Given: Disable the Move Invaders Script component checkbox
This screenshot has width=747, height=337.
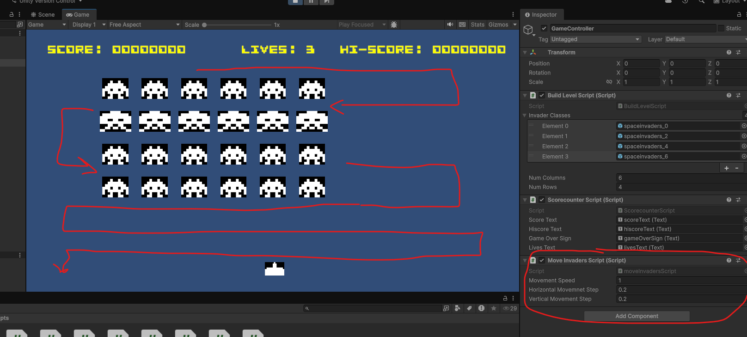Looking at the screenshot, I should [542, 260].
